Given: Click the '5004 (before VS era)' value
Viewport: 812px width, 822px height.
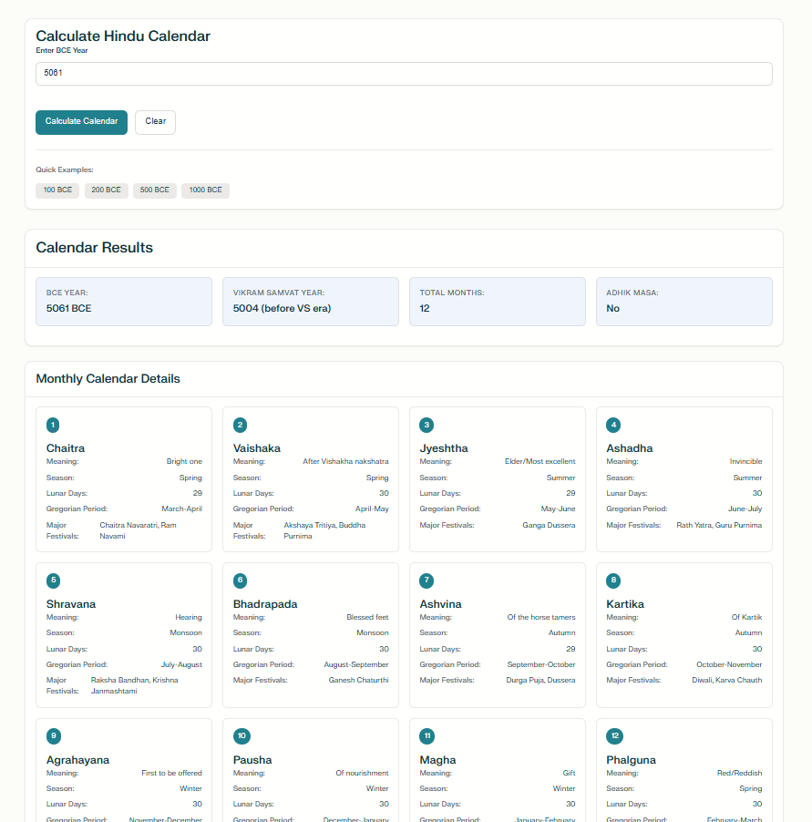Looking at the screenshot, I should (282, 308).
